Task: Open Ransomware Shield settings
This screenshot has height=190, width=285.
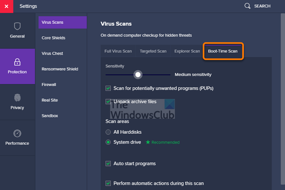Action: point(60,69)
